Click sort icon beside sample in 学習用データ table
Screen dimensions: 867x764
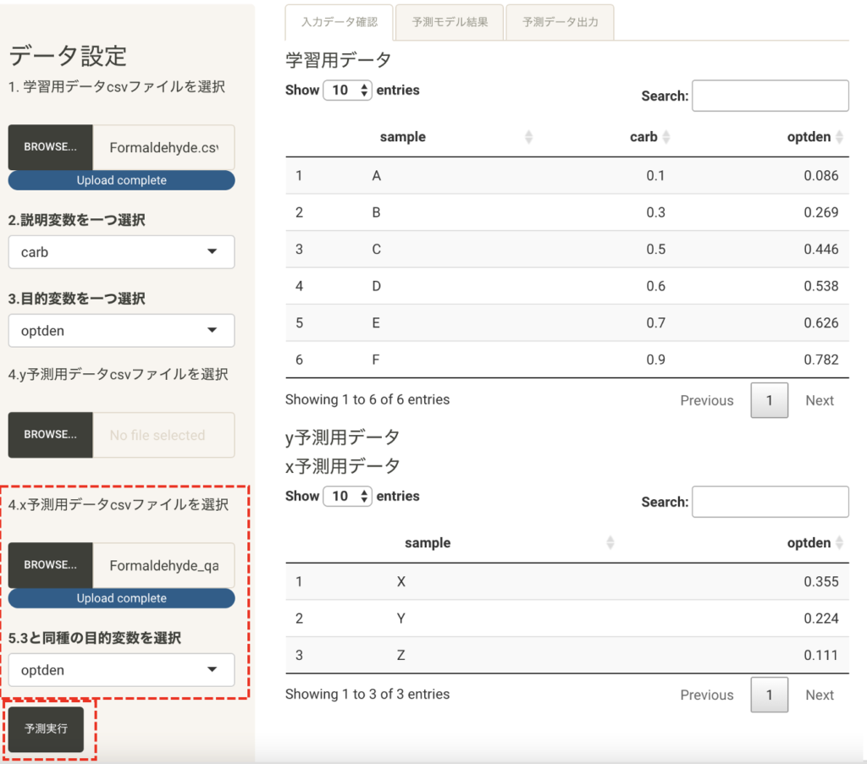(529, 137)
